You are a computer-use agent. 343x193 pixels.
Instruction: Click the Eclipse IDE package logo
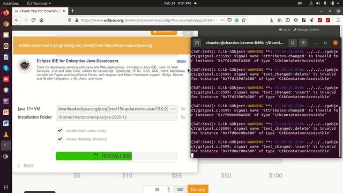click(25, 65)
